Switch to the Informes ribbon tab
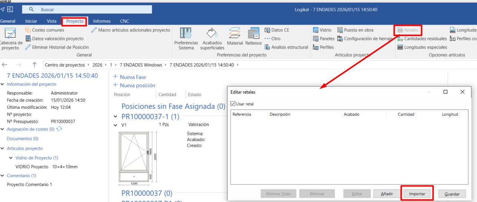Screen dimensions: 477x202 click(102, 21)
